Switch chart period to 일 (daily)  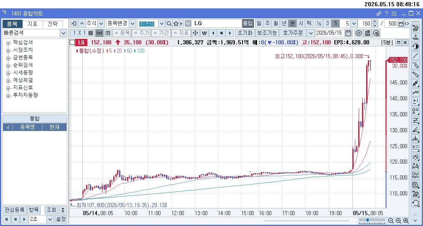click(x=259, y=23)
